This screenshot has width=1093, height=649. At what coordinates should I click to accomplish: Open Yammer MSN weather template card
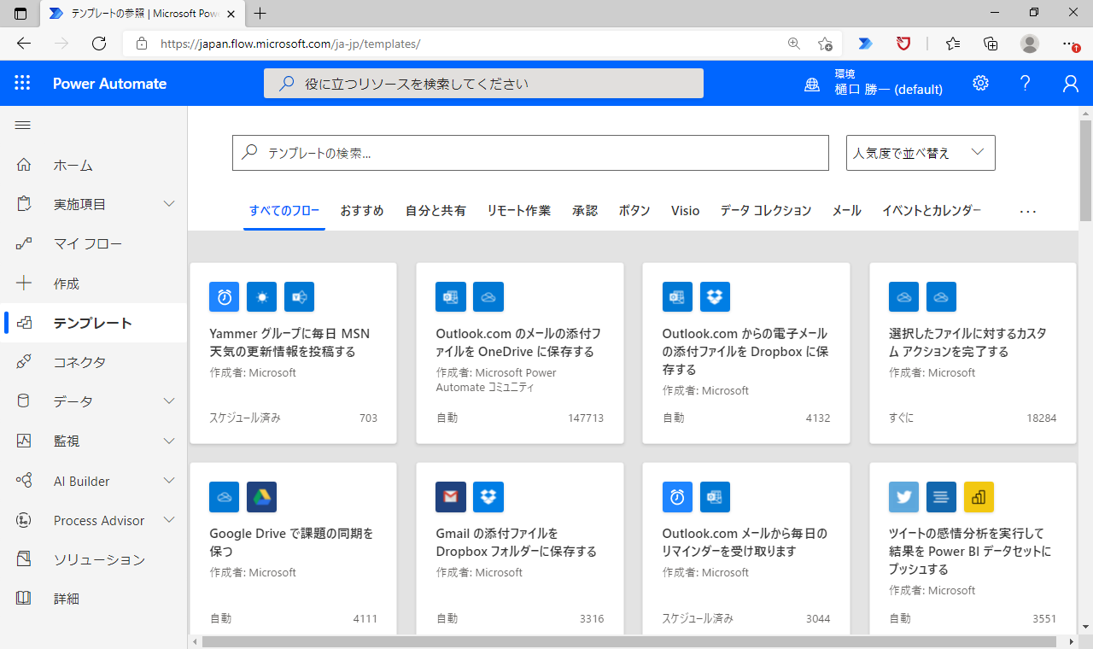coord(293,354)
